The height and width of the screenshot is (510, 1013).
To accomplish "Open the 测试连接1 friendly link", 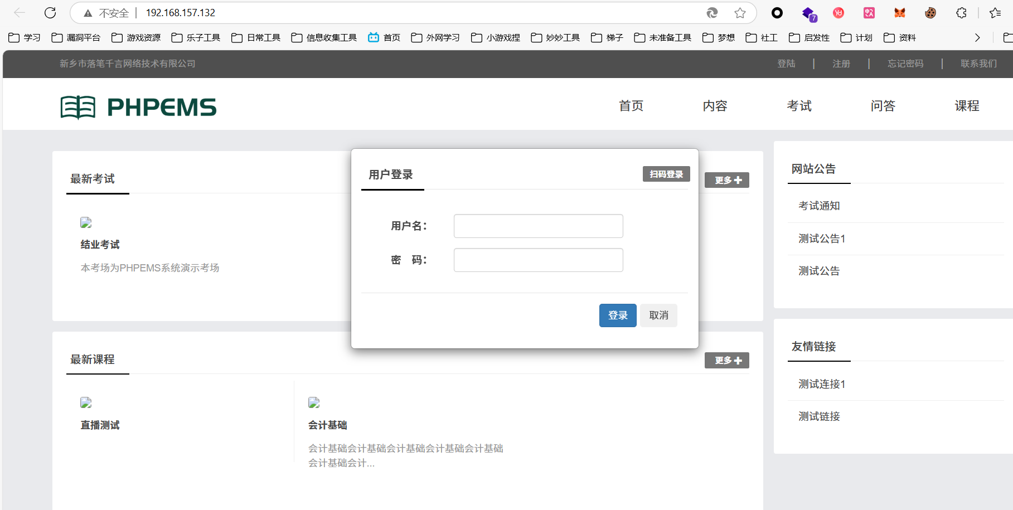I will (822, 384).
